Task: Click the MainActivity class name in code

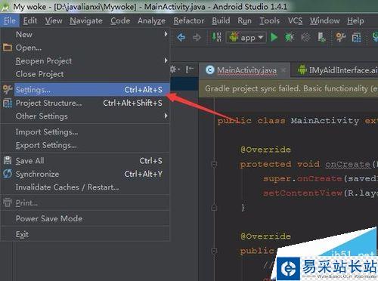Action: pos(325,121)
